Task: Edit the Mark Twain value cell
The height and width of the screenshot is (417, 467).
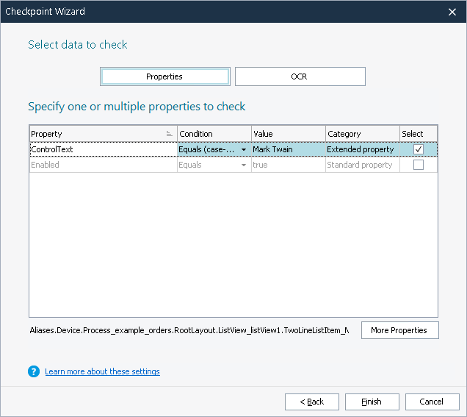Action: coord(288,149)
